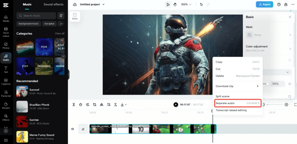The image size is (297, 144).
Task: Click the undo arrow icon
Action: click(x=201, y=4)
